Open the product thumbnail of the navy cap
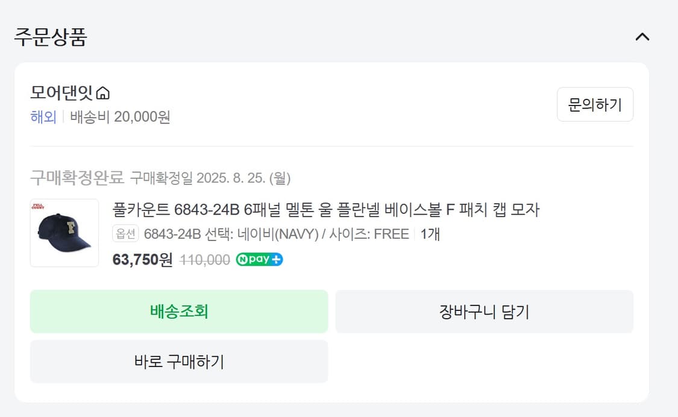The width and height of the screenshot is (678, 417). pyautogui.click(x=64, y=233)
